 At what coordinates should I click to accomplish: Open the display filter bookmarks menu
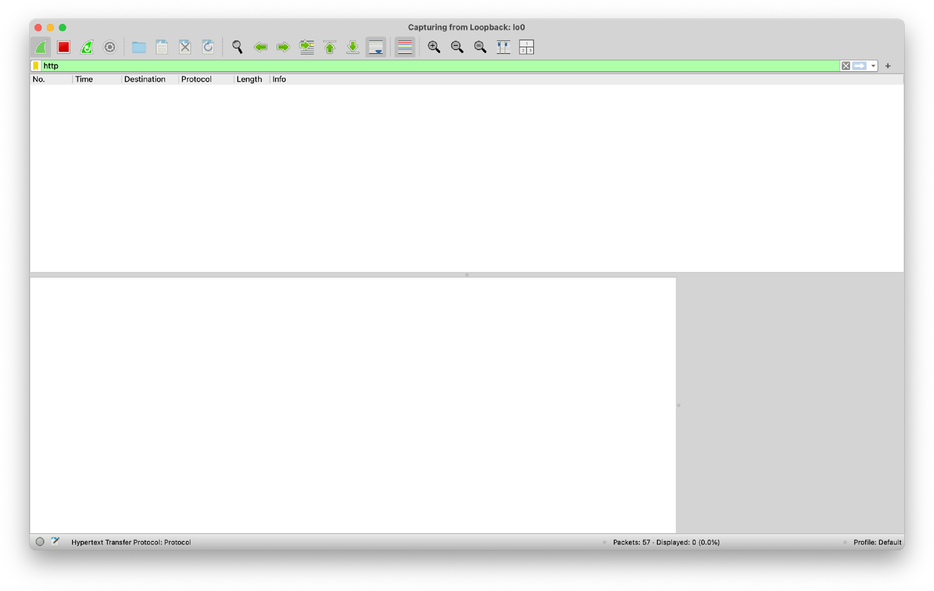[35, 65]
